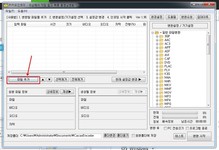Image resolution: width=219 pixels, height=150 pixels.
Task: Move selected file up with ▲ button
Action: pos(43,80)
